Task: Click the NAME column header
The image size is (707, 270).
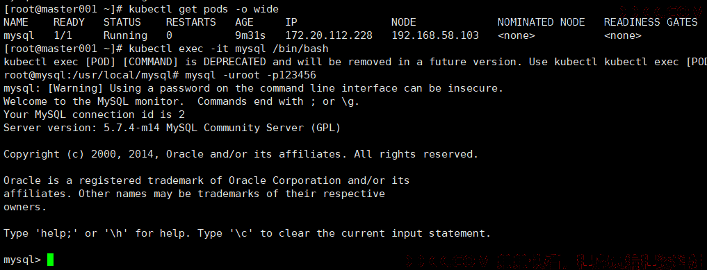Action: 16,22
